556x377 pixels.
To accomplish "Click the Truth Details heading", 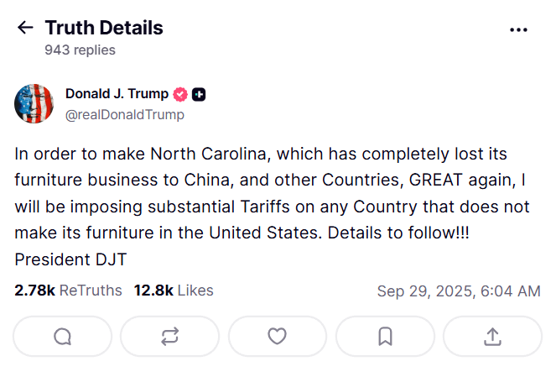I will tap(104, 28).
